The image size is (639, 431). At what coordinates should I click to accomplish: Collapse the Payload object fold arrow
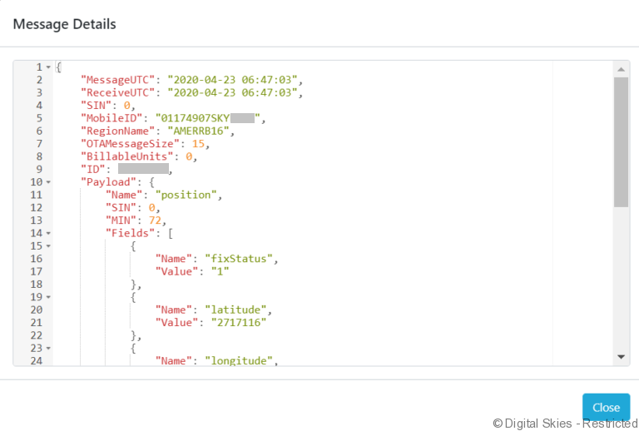(x=48, y=182)
